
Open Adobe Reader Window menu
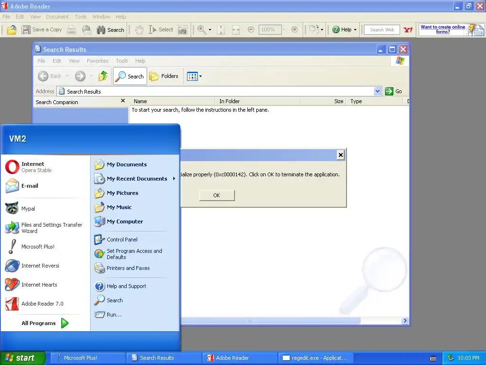point(101,17)
